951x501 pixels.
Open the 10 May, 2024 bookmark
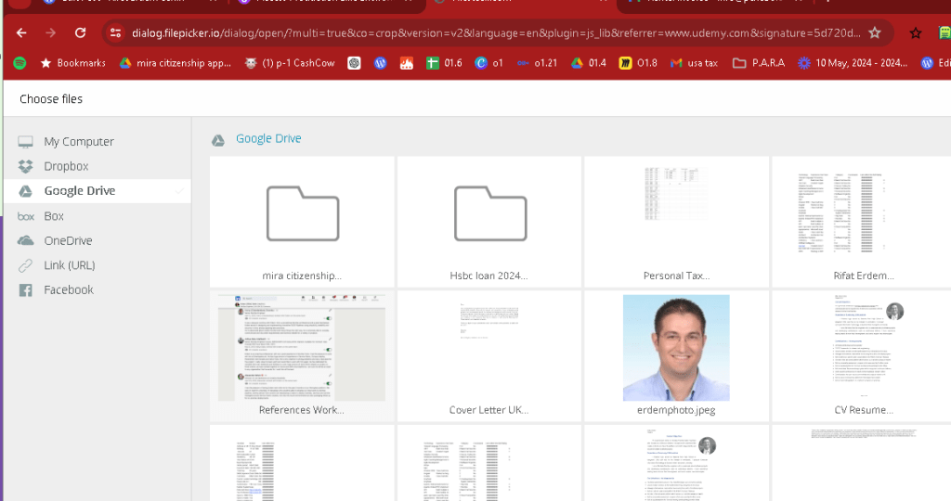pyautogui.click(x=853, y=63)
